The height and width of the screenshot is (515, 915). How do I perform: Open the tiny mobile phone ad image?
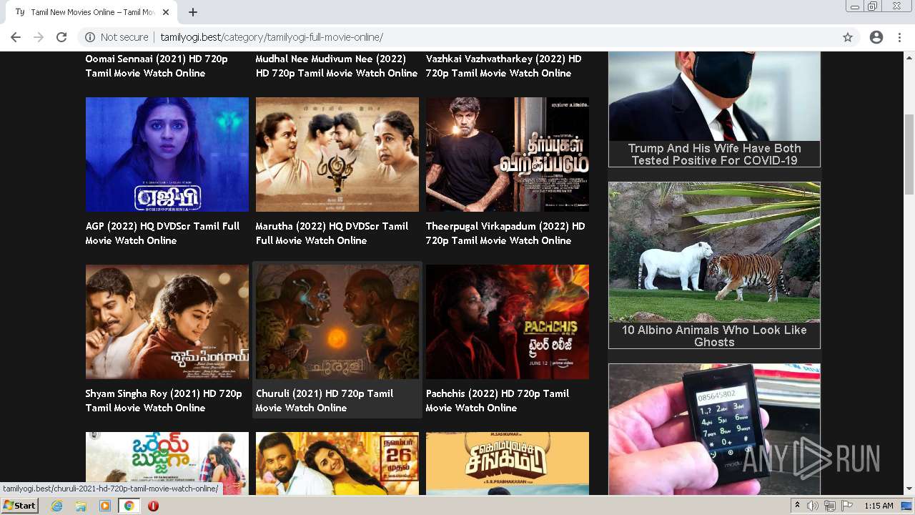[x=714, y=429]
